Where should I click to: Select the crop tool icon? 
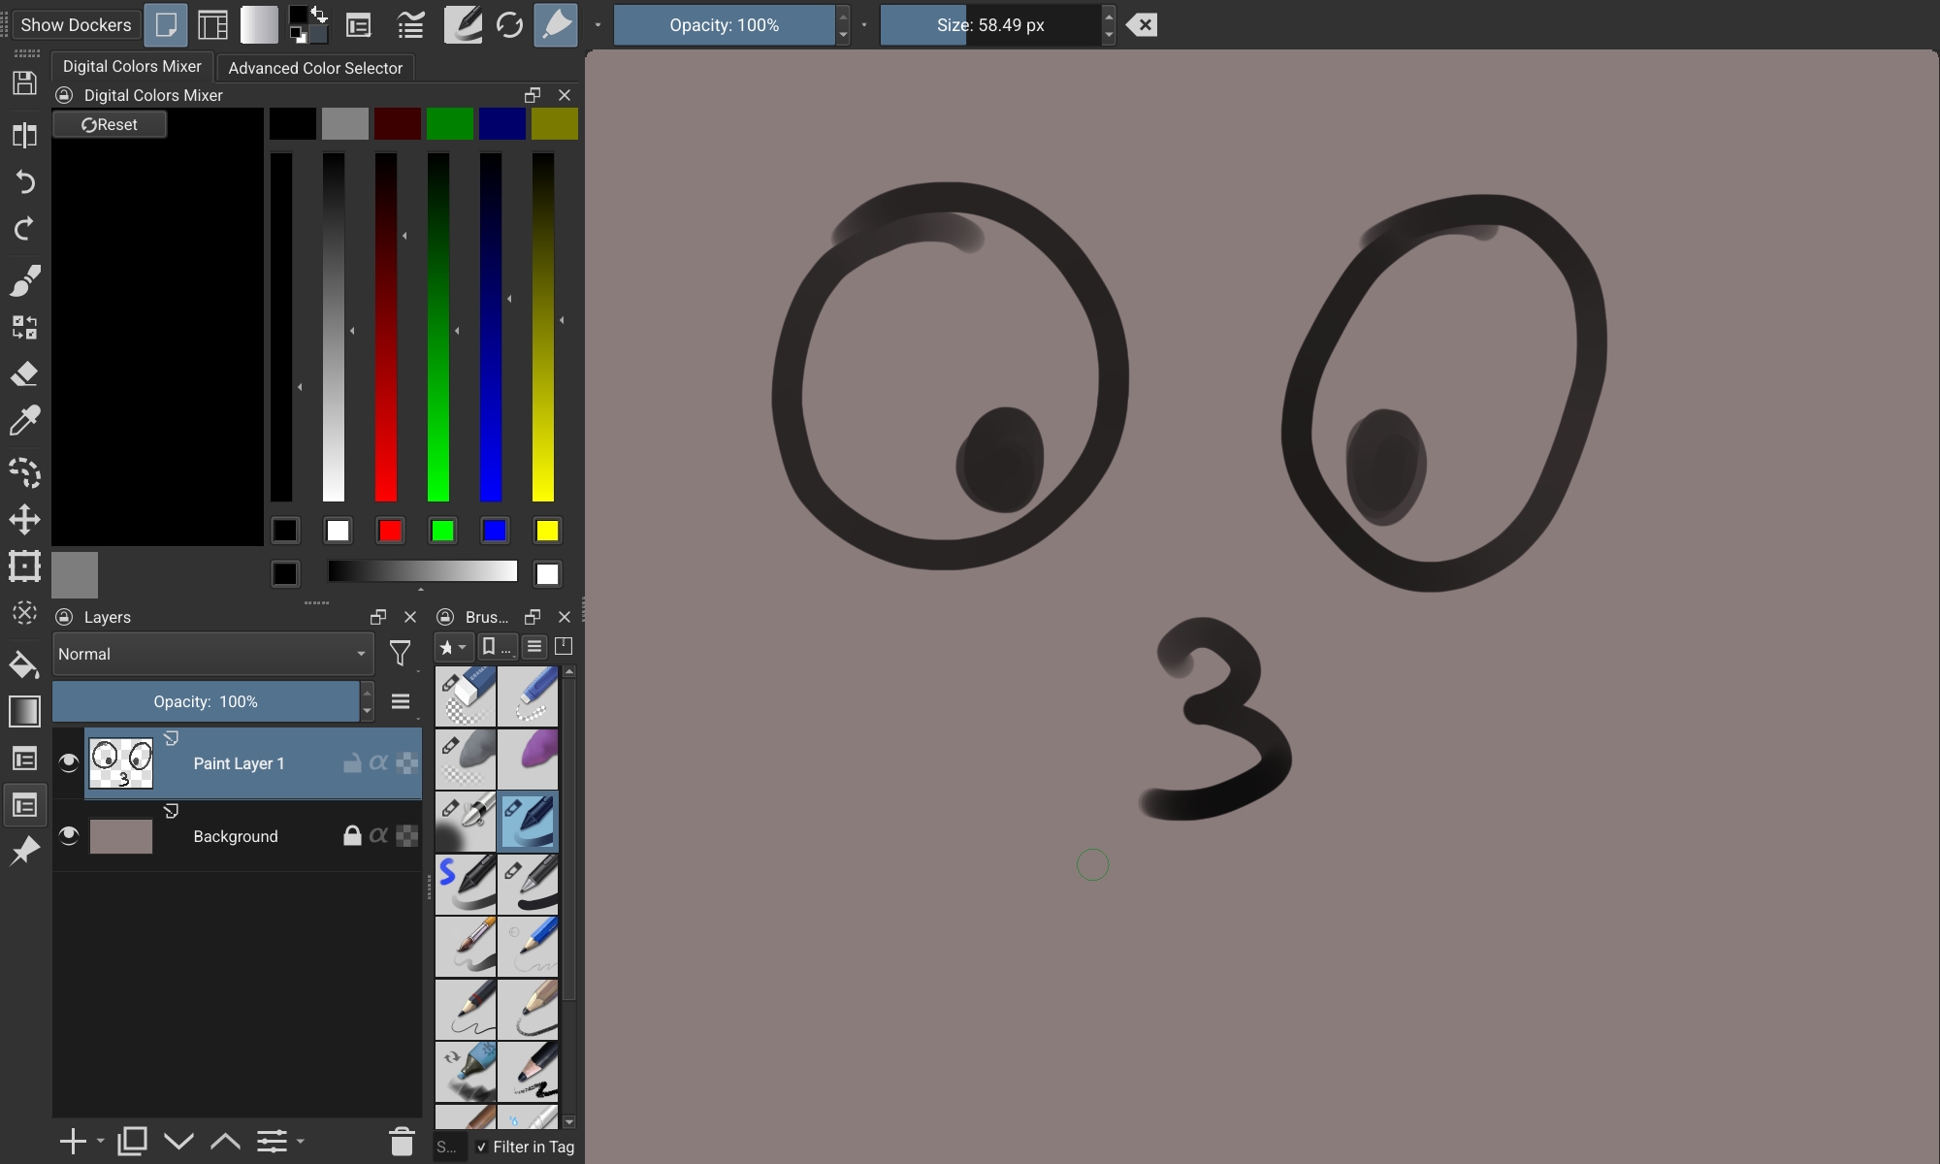click(25, 566)
